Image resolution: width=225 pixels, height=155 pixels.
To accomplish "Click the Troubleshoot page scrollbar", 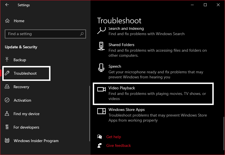I will tap(224, 134).
